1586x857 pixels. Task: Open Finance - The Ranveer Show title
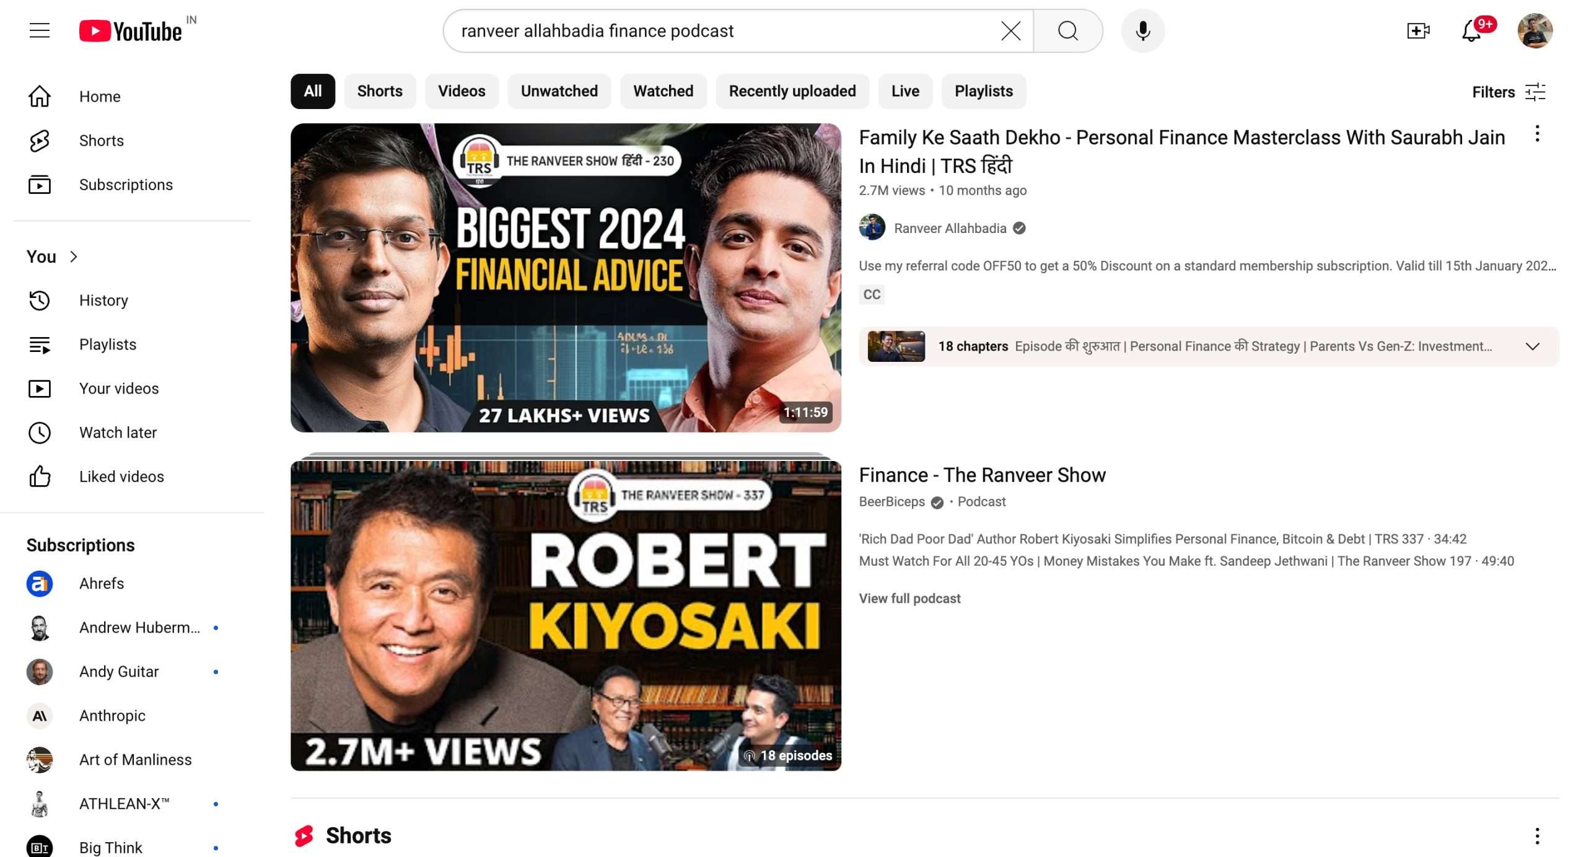tap(982, 475)
